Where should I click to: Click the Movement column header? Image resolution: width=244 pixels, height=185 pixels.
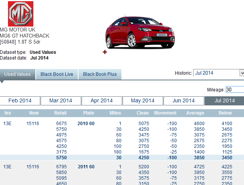[165, 113]
